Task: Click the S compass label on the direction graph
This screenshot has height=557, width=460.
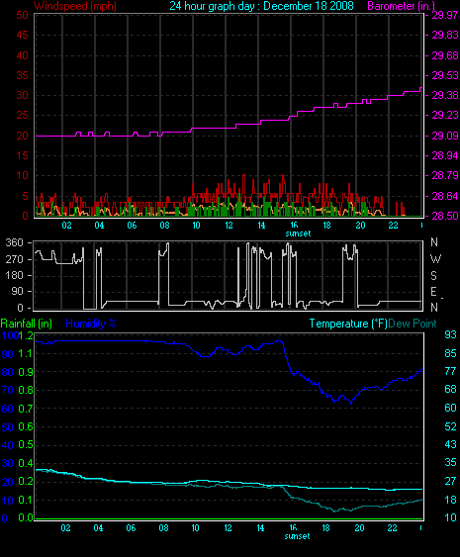Action: pyautogui.click(x=433, y=275)
